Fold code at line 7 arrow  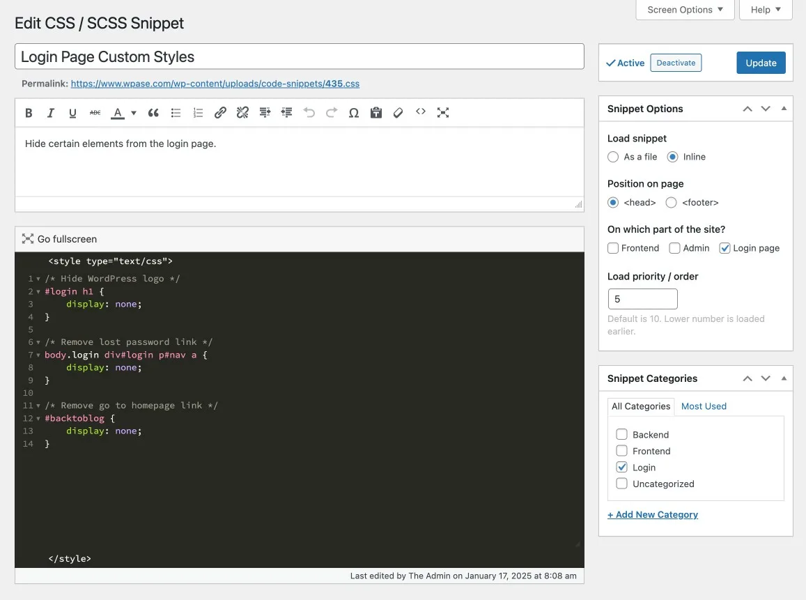pos(38,355)
